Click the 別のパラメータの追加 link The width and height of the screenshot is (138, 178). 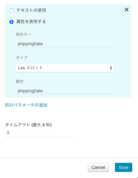[26, 105]
